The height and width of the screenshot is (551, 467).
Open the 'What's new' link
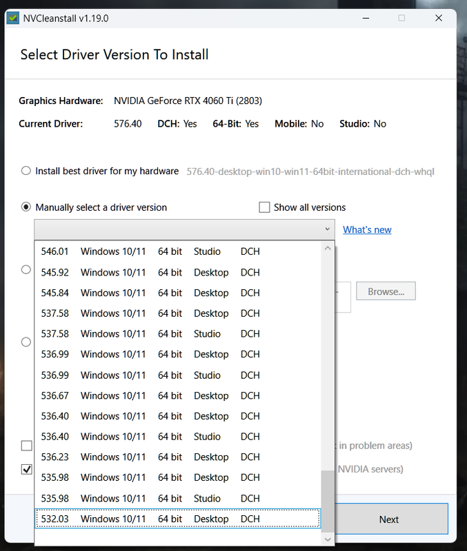click(x=367, y=230)
